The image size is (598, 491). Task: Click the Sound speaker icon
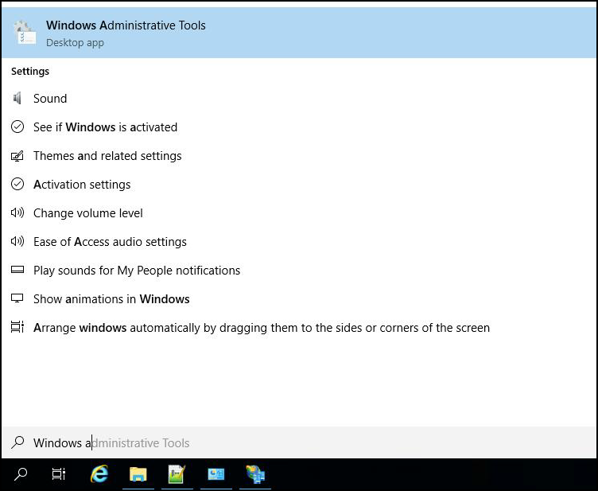point(17,99)
